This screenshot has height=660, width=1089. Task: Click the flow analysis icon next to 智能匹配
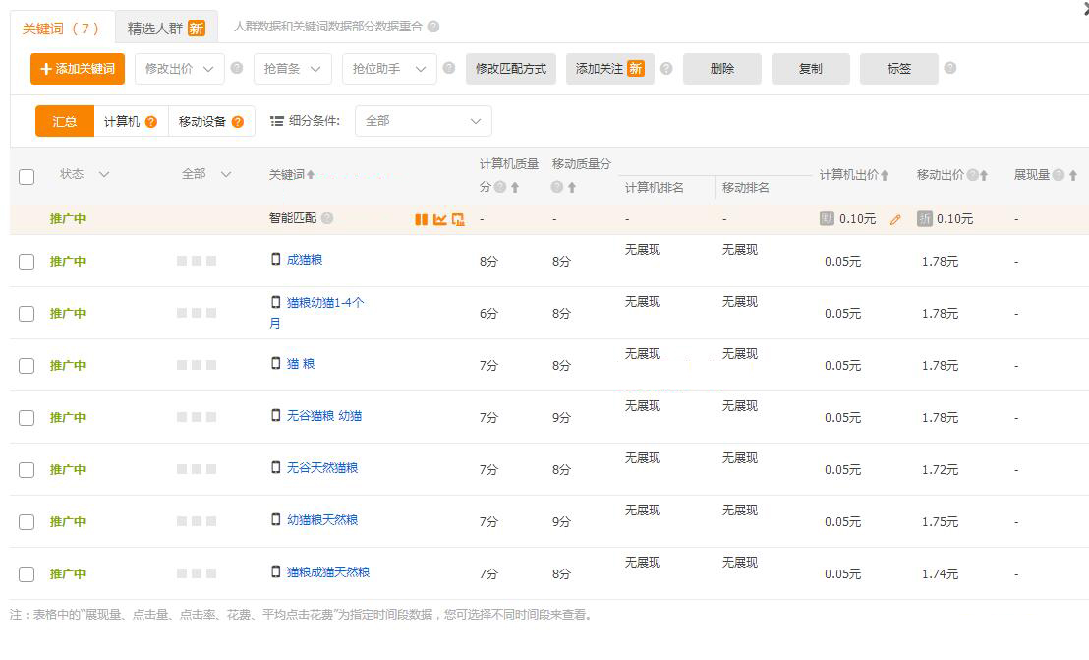[x=458, y=219]
